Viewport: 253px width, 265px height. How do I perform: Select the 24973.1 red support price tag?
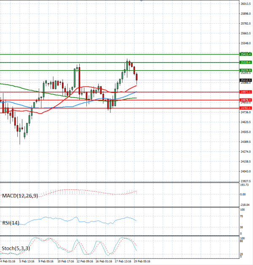245,92
